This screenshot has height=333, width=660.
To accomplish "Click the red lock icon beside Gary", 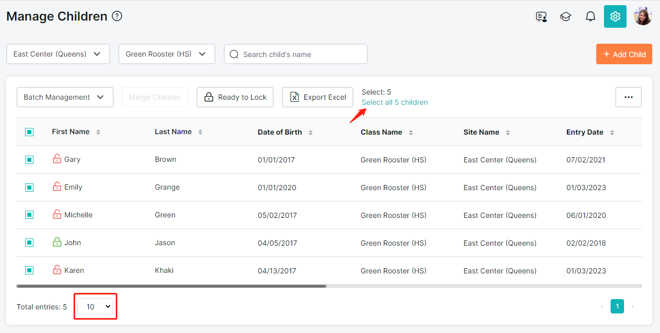I will (x=57, y=159).
